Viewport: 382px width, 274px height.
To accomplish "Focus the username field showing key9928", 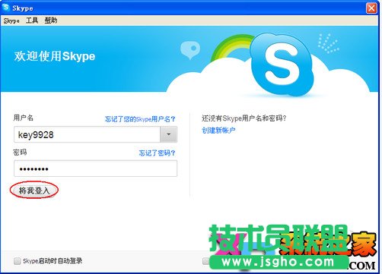I will click(x=87, y=134).
